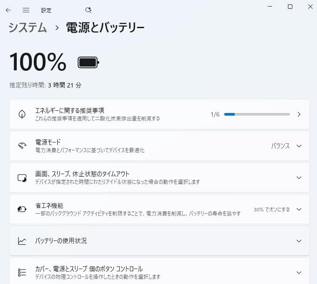The image size is (317, 284).
Task: Click 画面、スリープ、休止状態のタイムアウト title
Action: [x=82, y=174]
